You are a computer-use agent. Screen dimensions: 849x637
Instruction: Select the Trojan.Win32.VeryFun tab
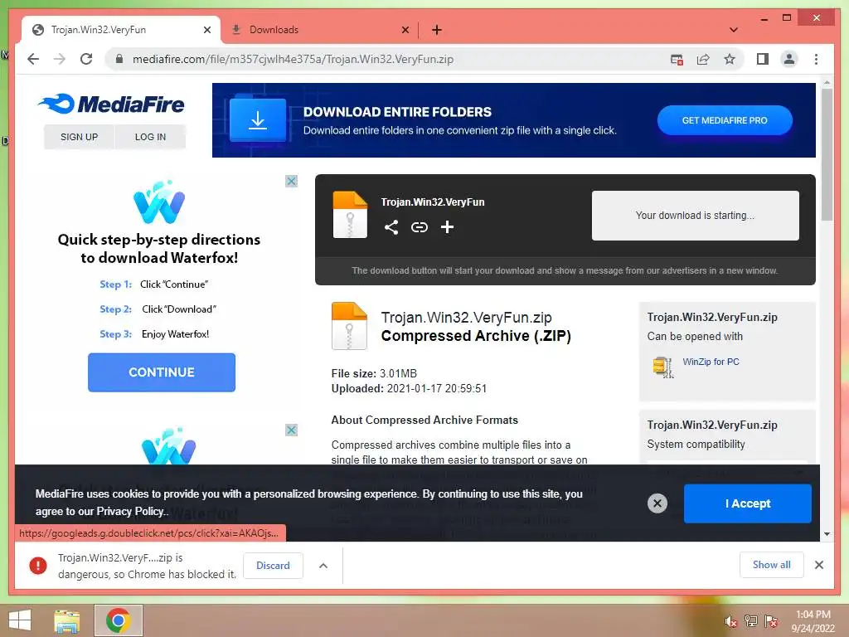[121, 30]
